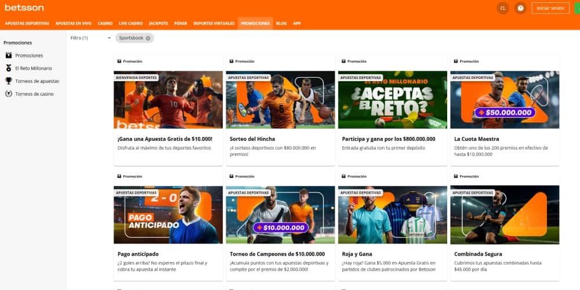This screenshot has height=290, width=580.
Task: Click Participa y gana por los $800.000.000
Action: coord(389,139)
